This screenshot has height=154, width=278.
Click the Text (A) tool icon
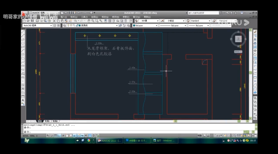click(23, 100)
